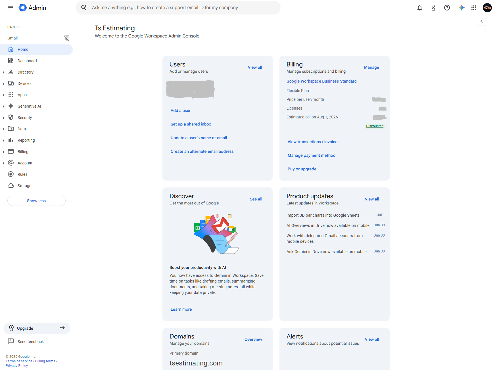This screenshot has width=493, height=370.
Task: View all Alerts
Action: (x=372, y=339)
